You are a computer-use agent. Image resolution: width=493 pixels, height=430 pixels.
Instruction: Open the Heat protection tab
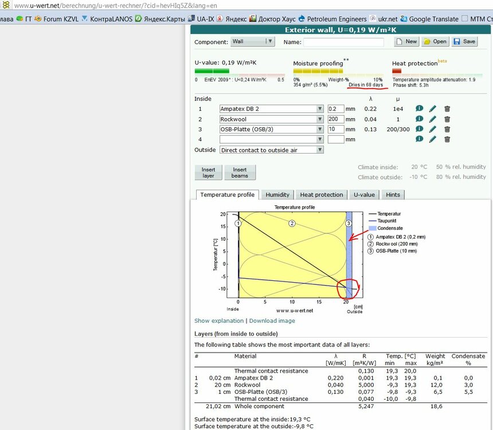[321, 195]
